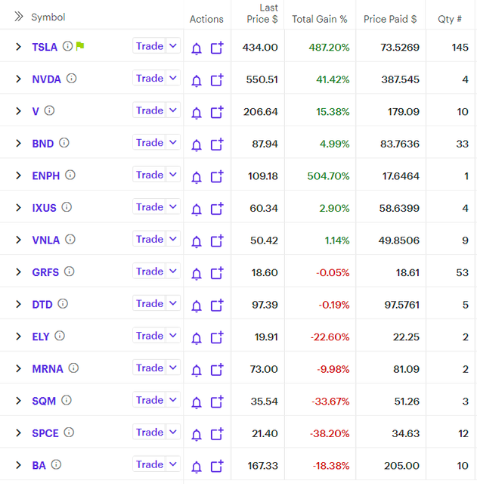
Task: Click BND quantity 33
Action: [x=462, y=144]
